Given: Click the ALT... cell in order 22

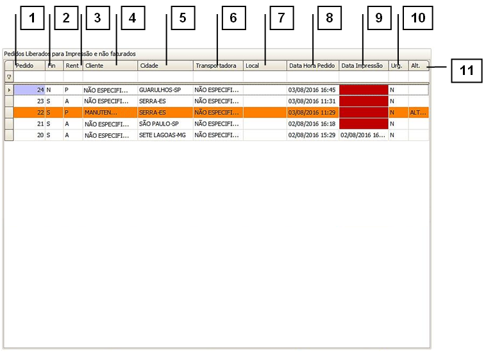Looking at the screenshot, I should tap(418, 112).
